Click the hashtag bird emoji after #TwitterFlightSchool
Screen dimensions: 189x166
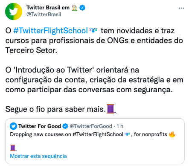point(93,30)
